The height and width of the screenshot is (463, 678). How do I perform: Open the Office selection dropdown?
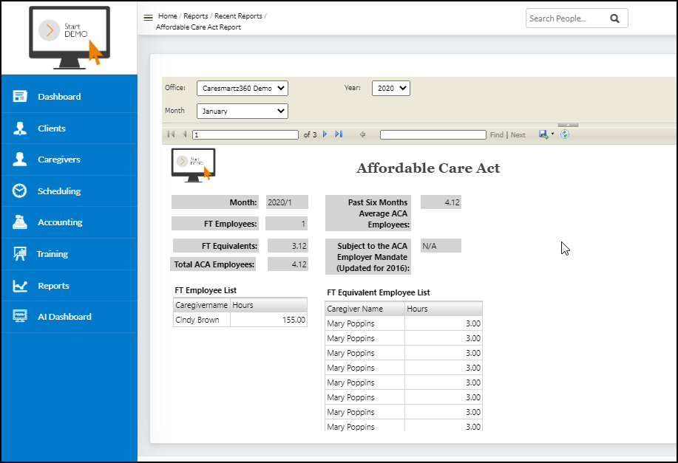click(x=242, y=87)
